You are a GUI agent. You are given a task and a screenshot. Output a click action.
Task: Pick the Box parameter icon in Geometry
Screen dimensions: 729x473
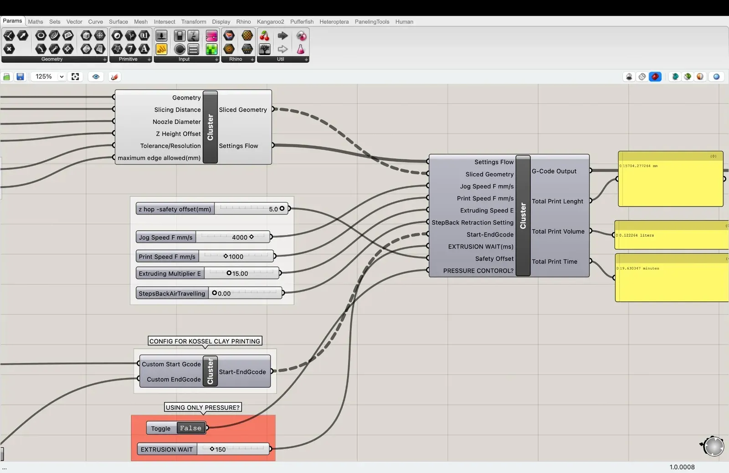[x=86, y=36]
